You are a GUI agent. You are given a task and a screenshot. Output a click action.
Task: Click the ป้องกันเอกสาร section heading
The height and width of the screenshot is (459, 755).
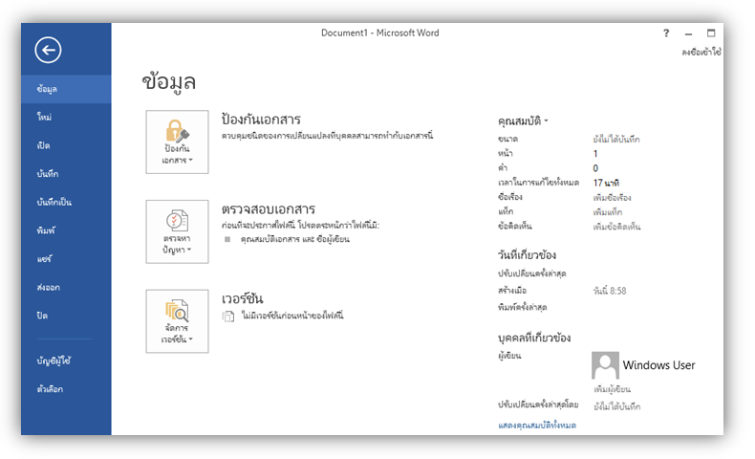click(x=261, y=120)
